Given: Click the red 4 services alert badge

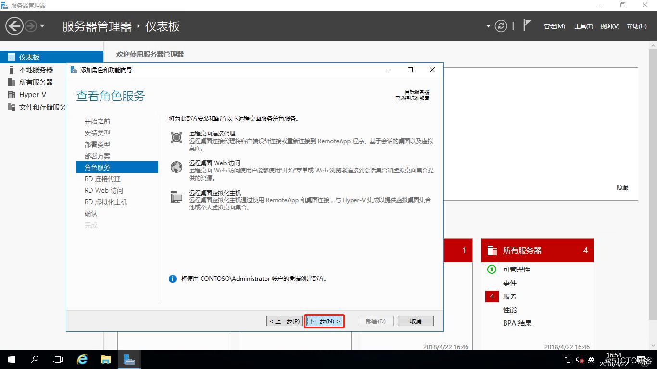Looking at the screenshot, I should pyautogui.click(x=492, y=296).
